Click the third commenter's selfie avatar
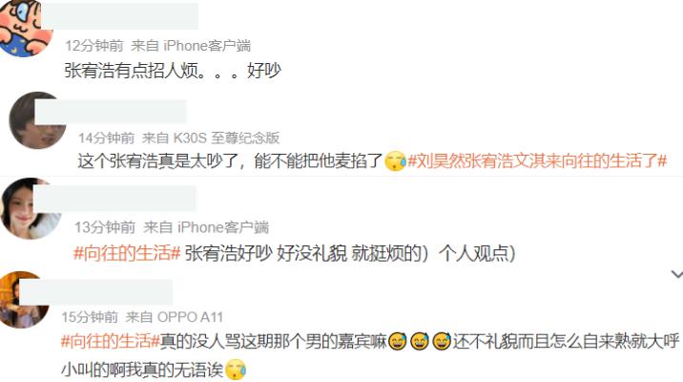683x382 pixels. coord(31,208)
